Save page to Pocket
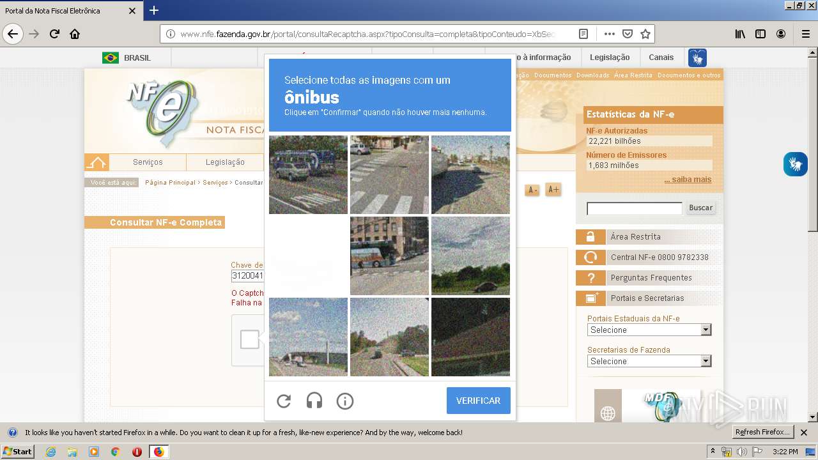 click(x=628, y=34)
